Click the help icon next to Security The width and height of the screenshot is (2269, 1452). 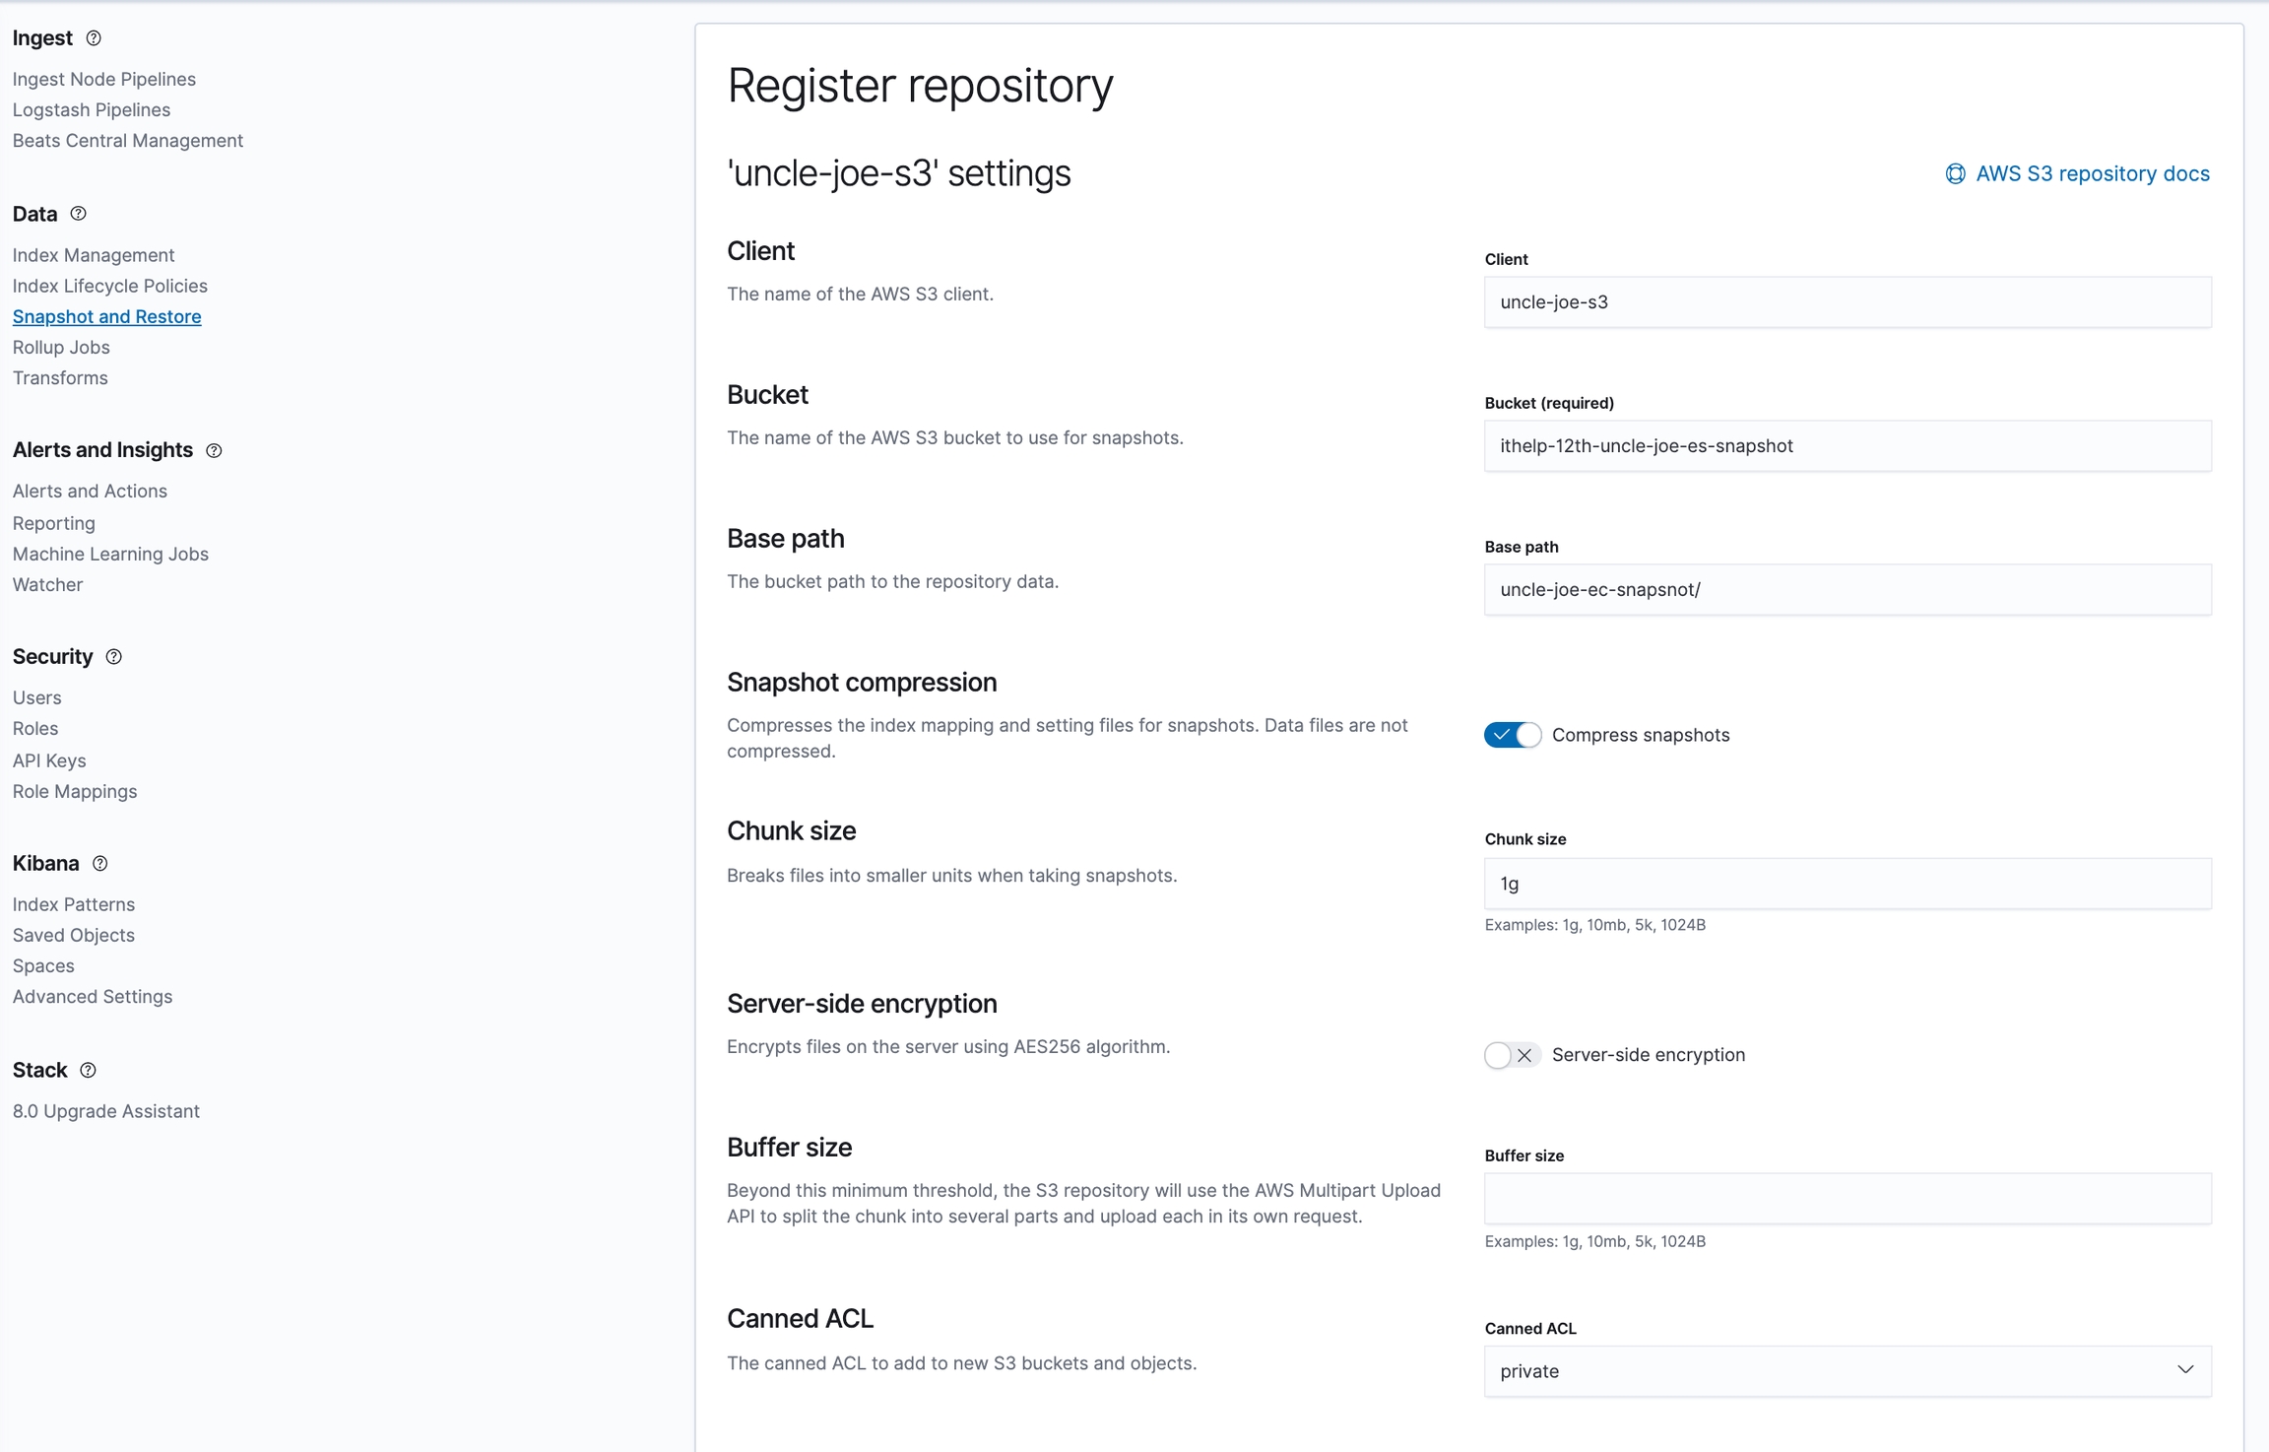pyautogui.click(x=114, y=657)
